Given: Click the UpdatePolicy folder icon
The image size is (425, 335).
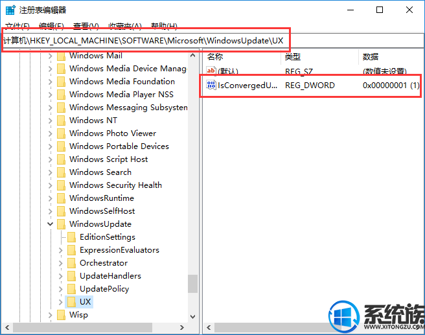Looking at the screenshot, I should point(71,289).
